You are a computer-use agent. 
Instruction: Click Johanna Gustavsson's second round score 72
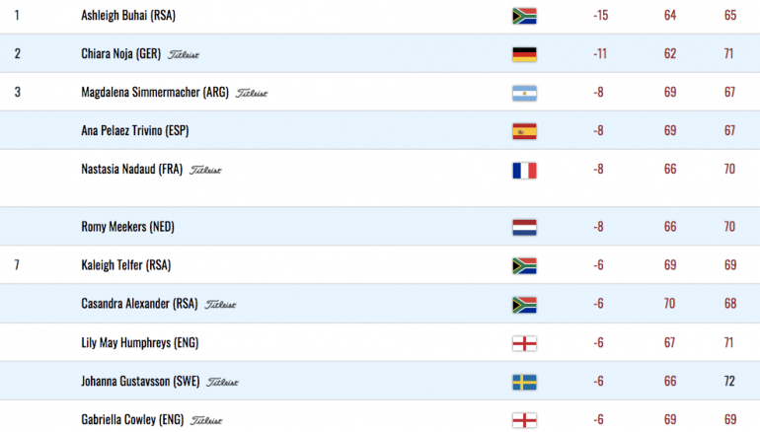(x=730, y=381)
